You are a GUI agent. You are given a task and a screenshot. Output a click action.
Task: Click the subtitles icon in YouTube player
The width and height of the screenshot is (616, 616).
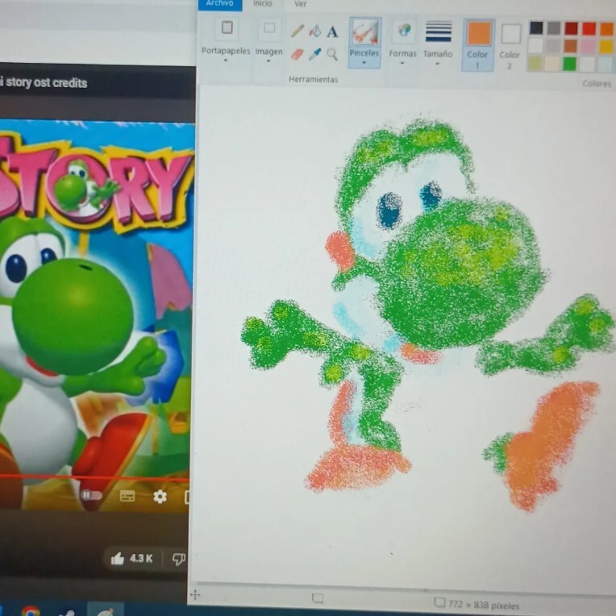(x=127, y=496)
